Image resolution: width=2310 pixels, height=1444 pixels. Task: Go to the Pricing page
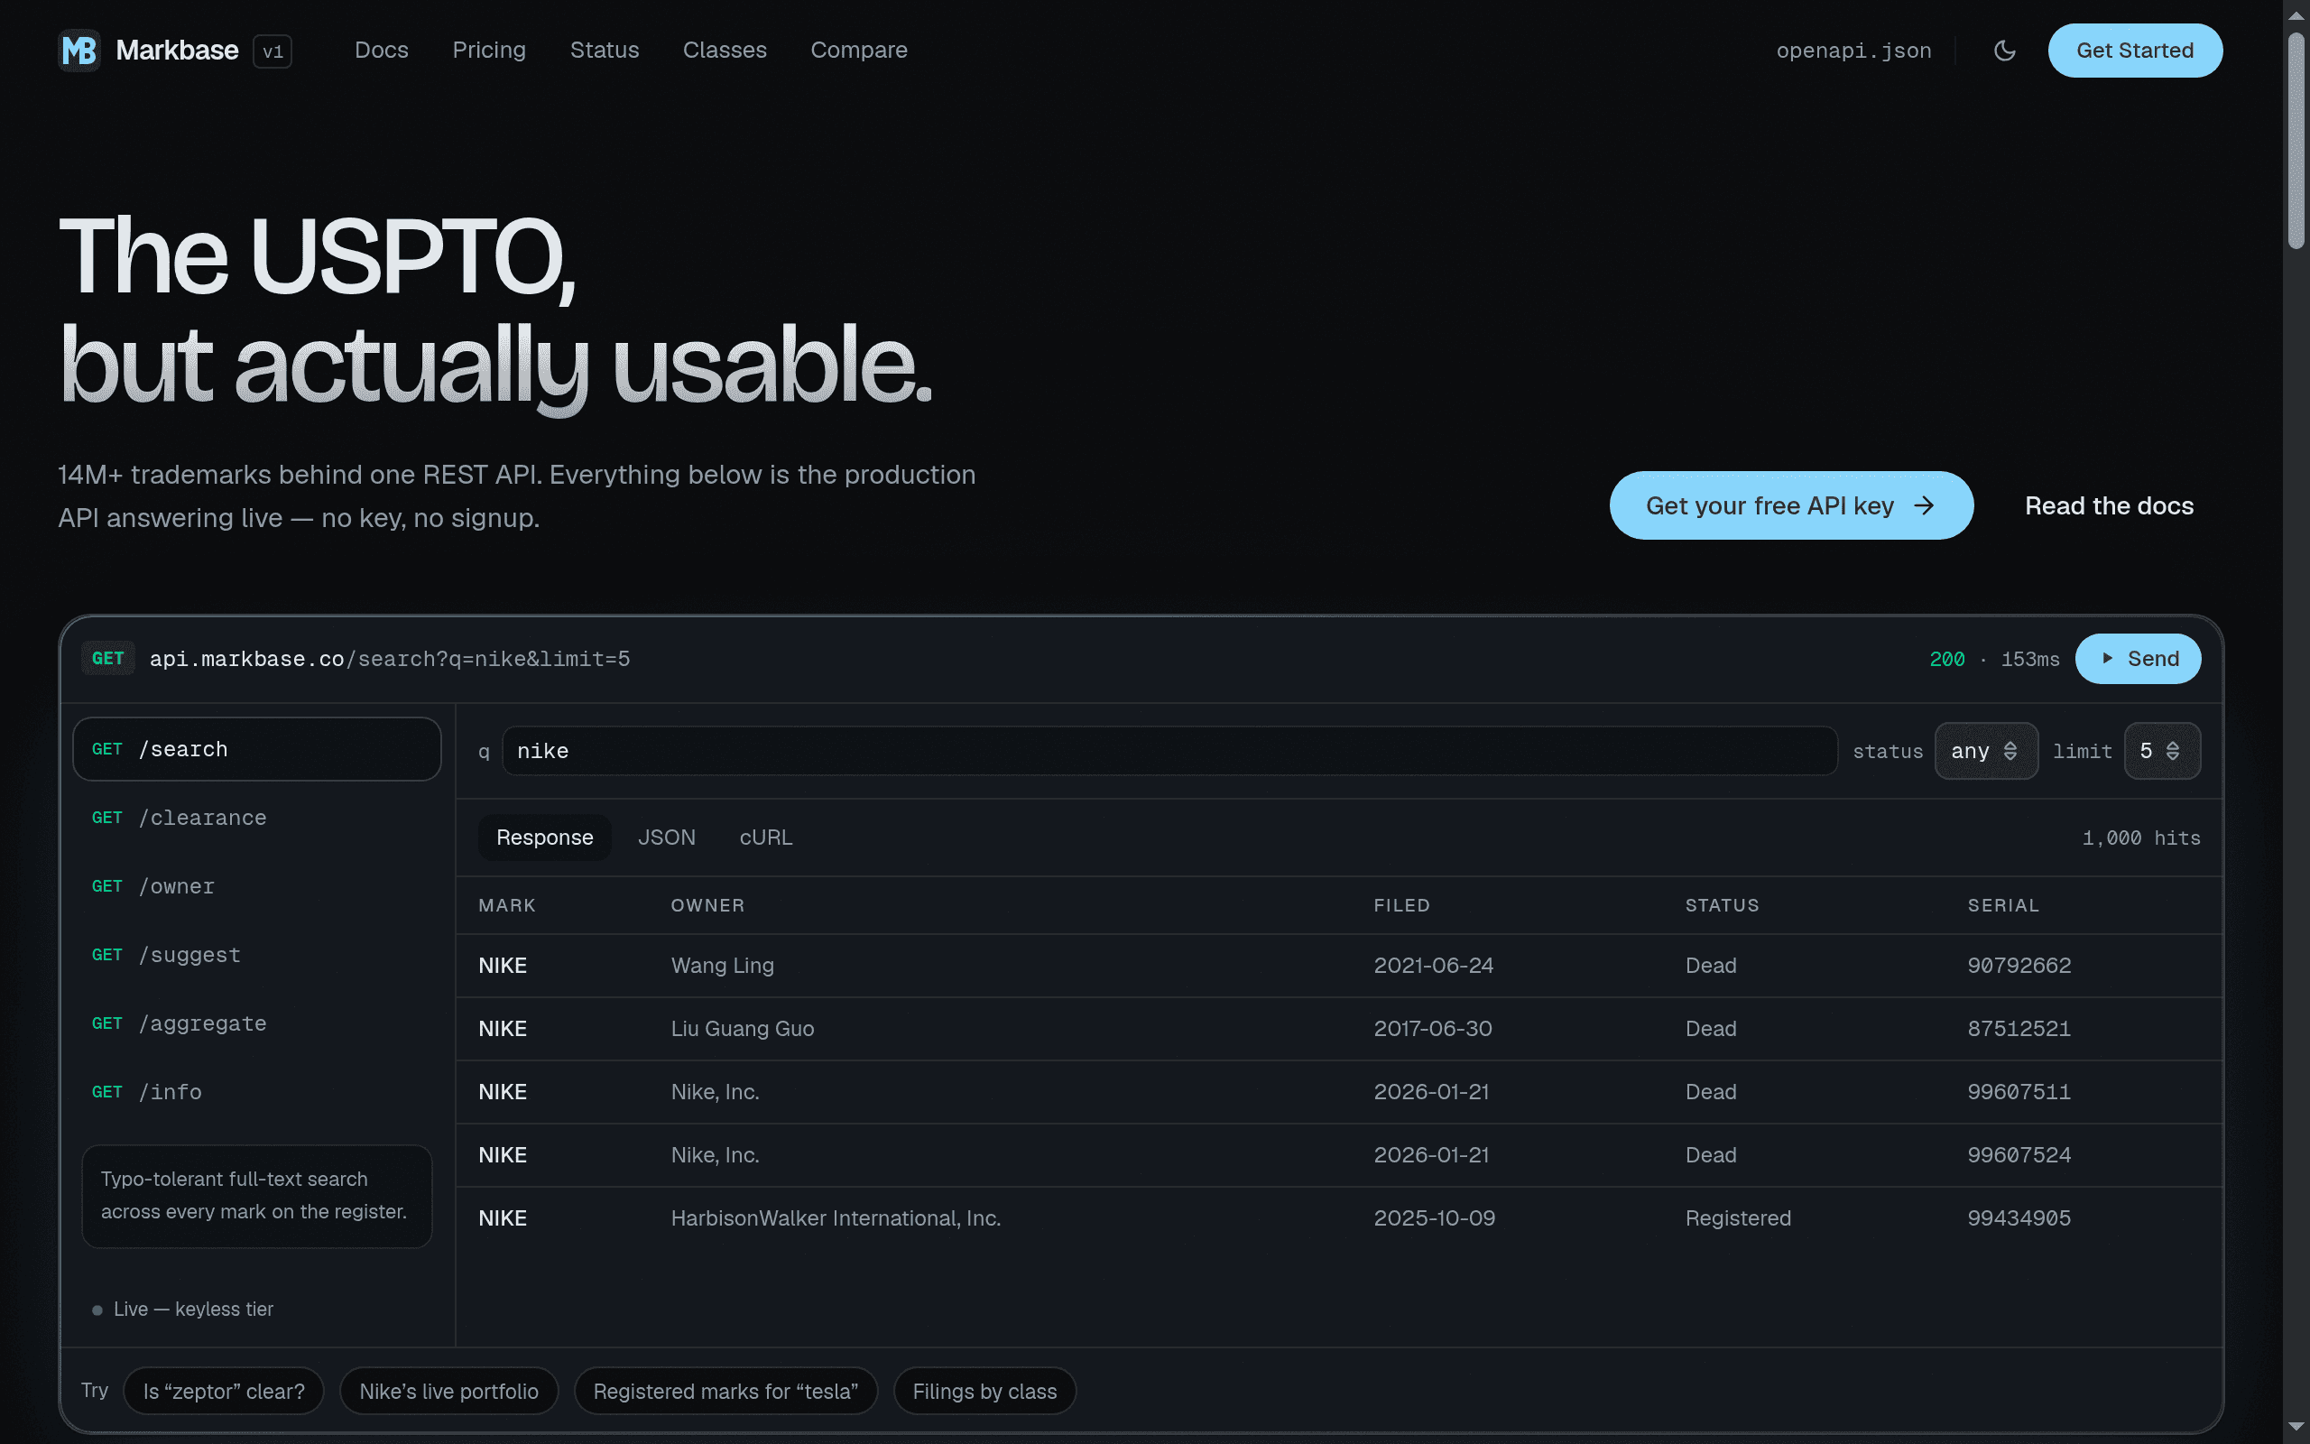[489, 50]
